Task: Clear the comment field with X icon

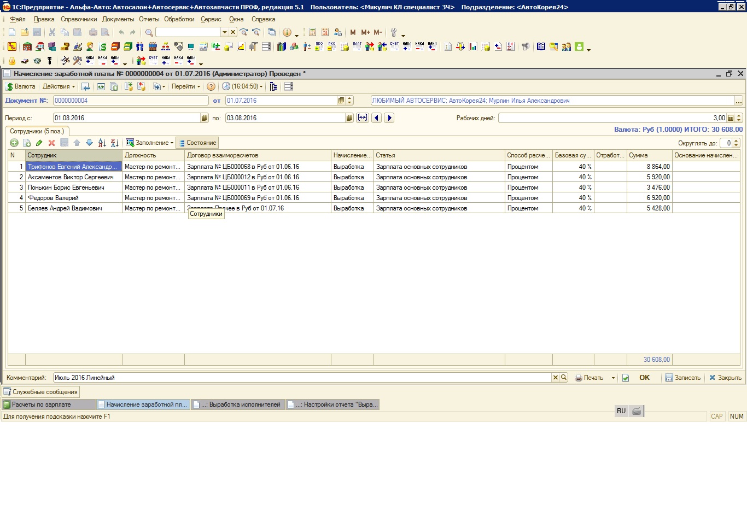Action: pos(556,378)
